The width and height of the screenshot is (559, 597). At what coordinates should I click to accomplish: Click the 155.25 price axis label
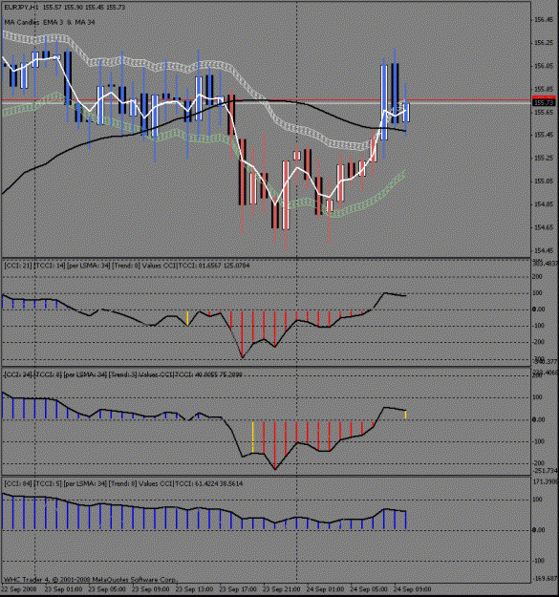click(544, 158)
